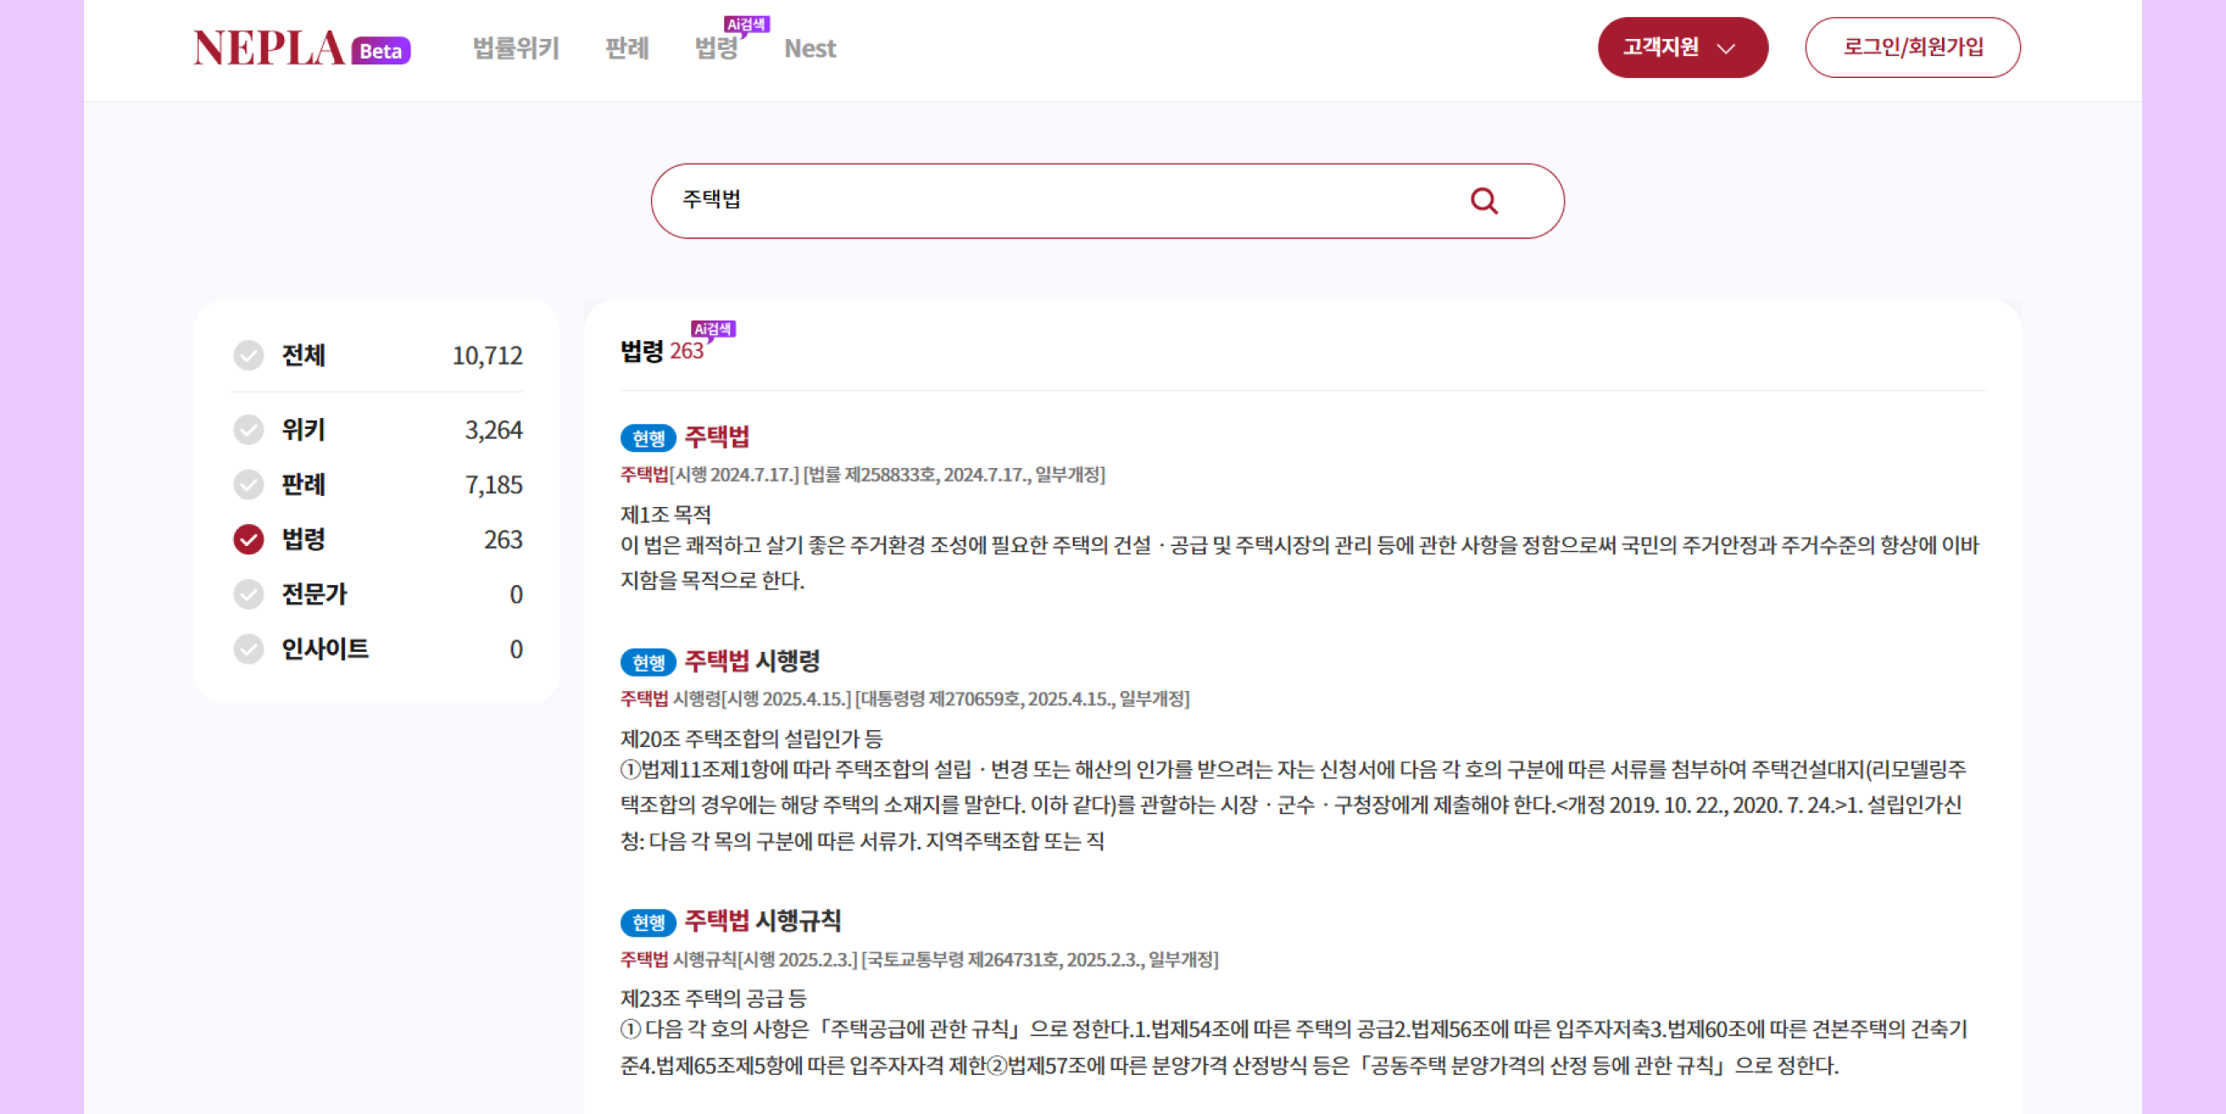Click the 로그인/회원가입 button

coord(1911,47)
